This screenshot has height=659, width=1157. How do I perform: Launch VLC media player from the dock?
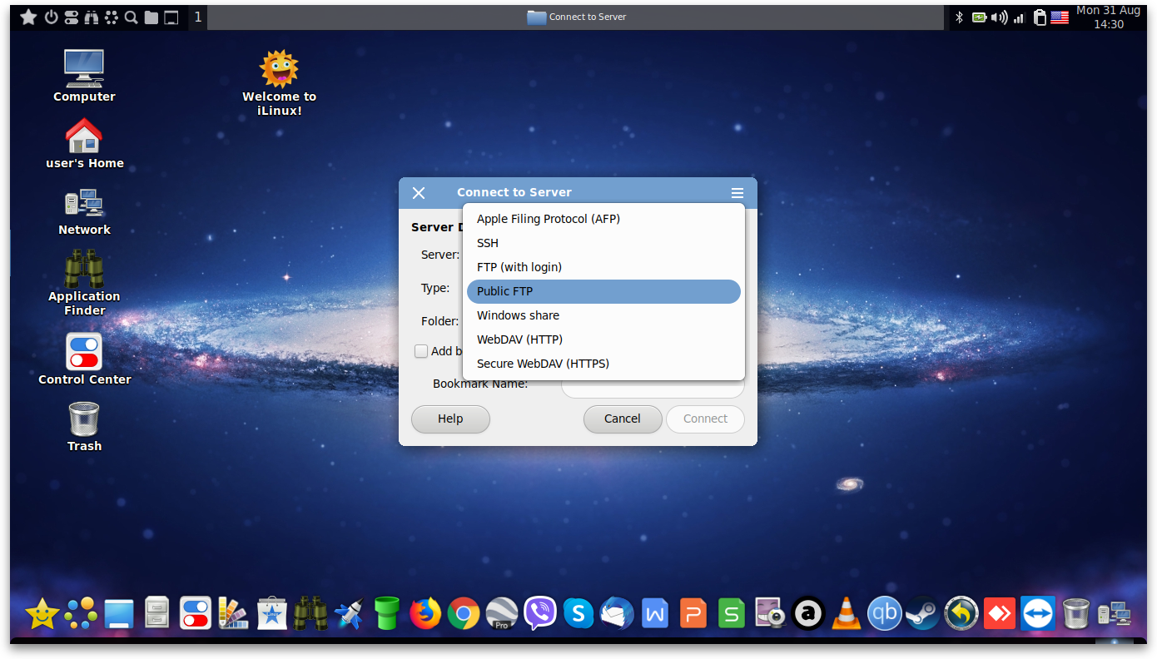click(x=847, y=614)
